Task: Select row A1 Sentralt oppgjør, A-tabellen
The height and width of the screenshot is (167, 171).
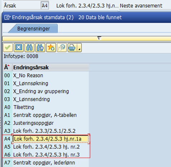Action: click(46, 115)
